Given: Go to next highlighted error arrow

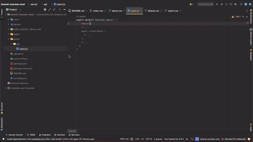Looking at the screenshot, I should [247, 17].
